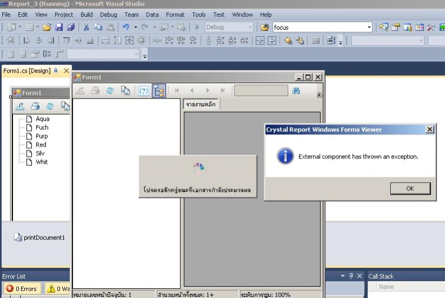Expand the layout toolbar options arrow
445x298 pixels.
[x=341, y=43]
